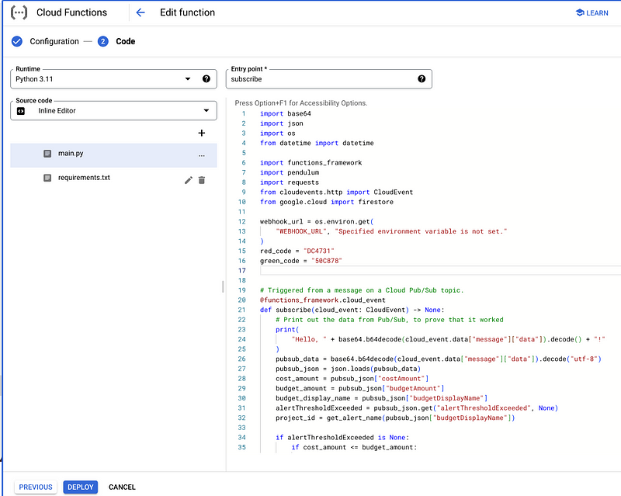Click into the Entry point text field

coord(318,79)
